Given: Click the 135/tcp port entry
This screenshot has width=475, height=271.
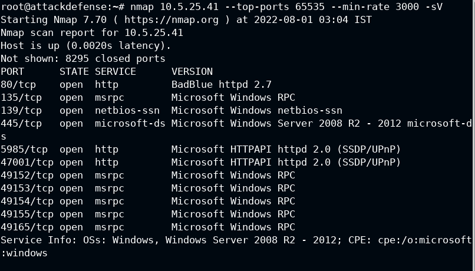Looking at the screenshot, I should [x=21, y=97].
